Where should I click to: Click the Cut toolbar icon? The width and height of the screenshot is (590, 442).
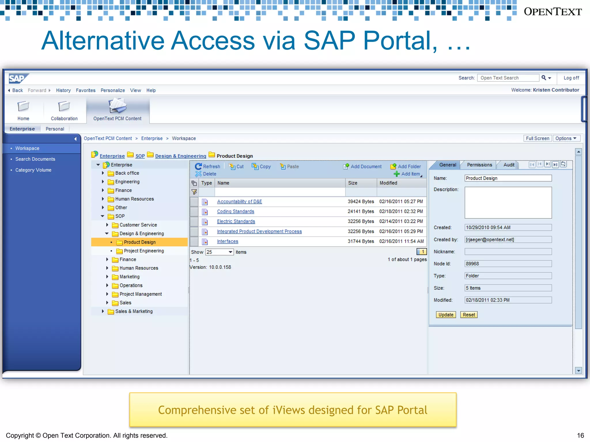[232, 166]
